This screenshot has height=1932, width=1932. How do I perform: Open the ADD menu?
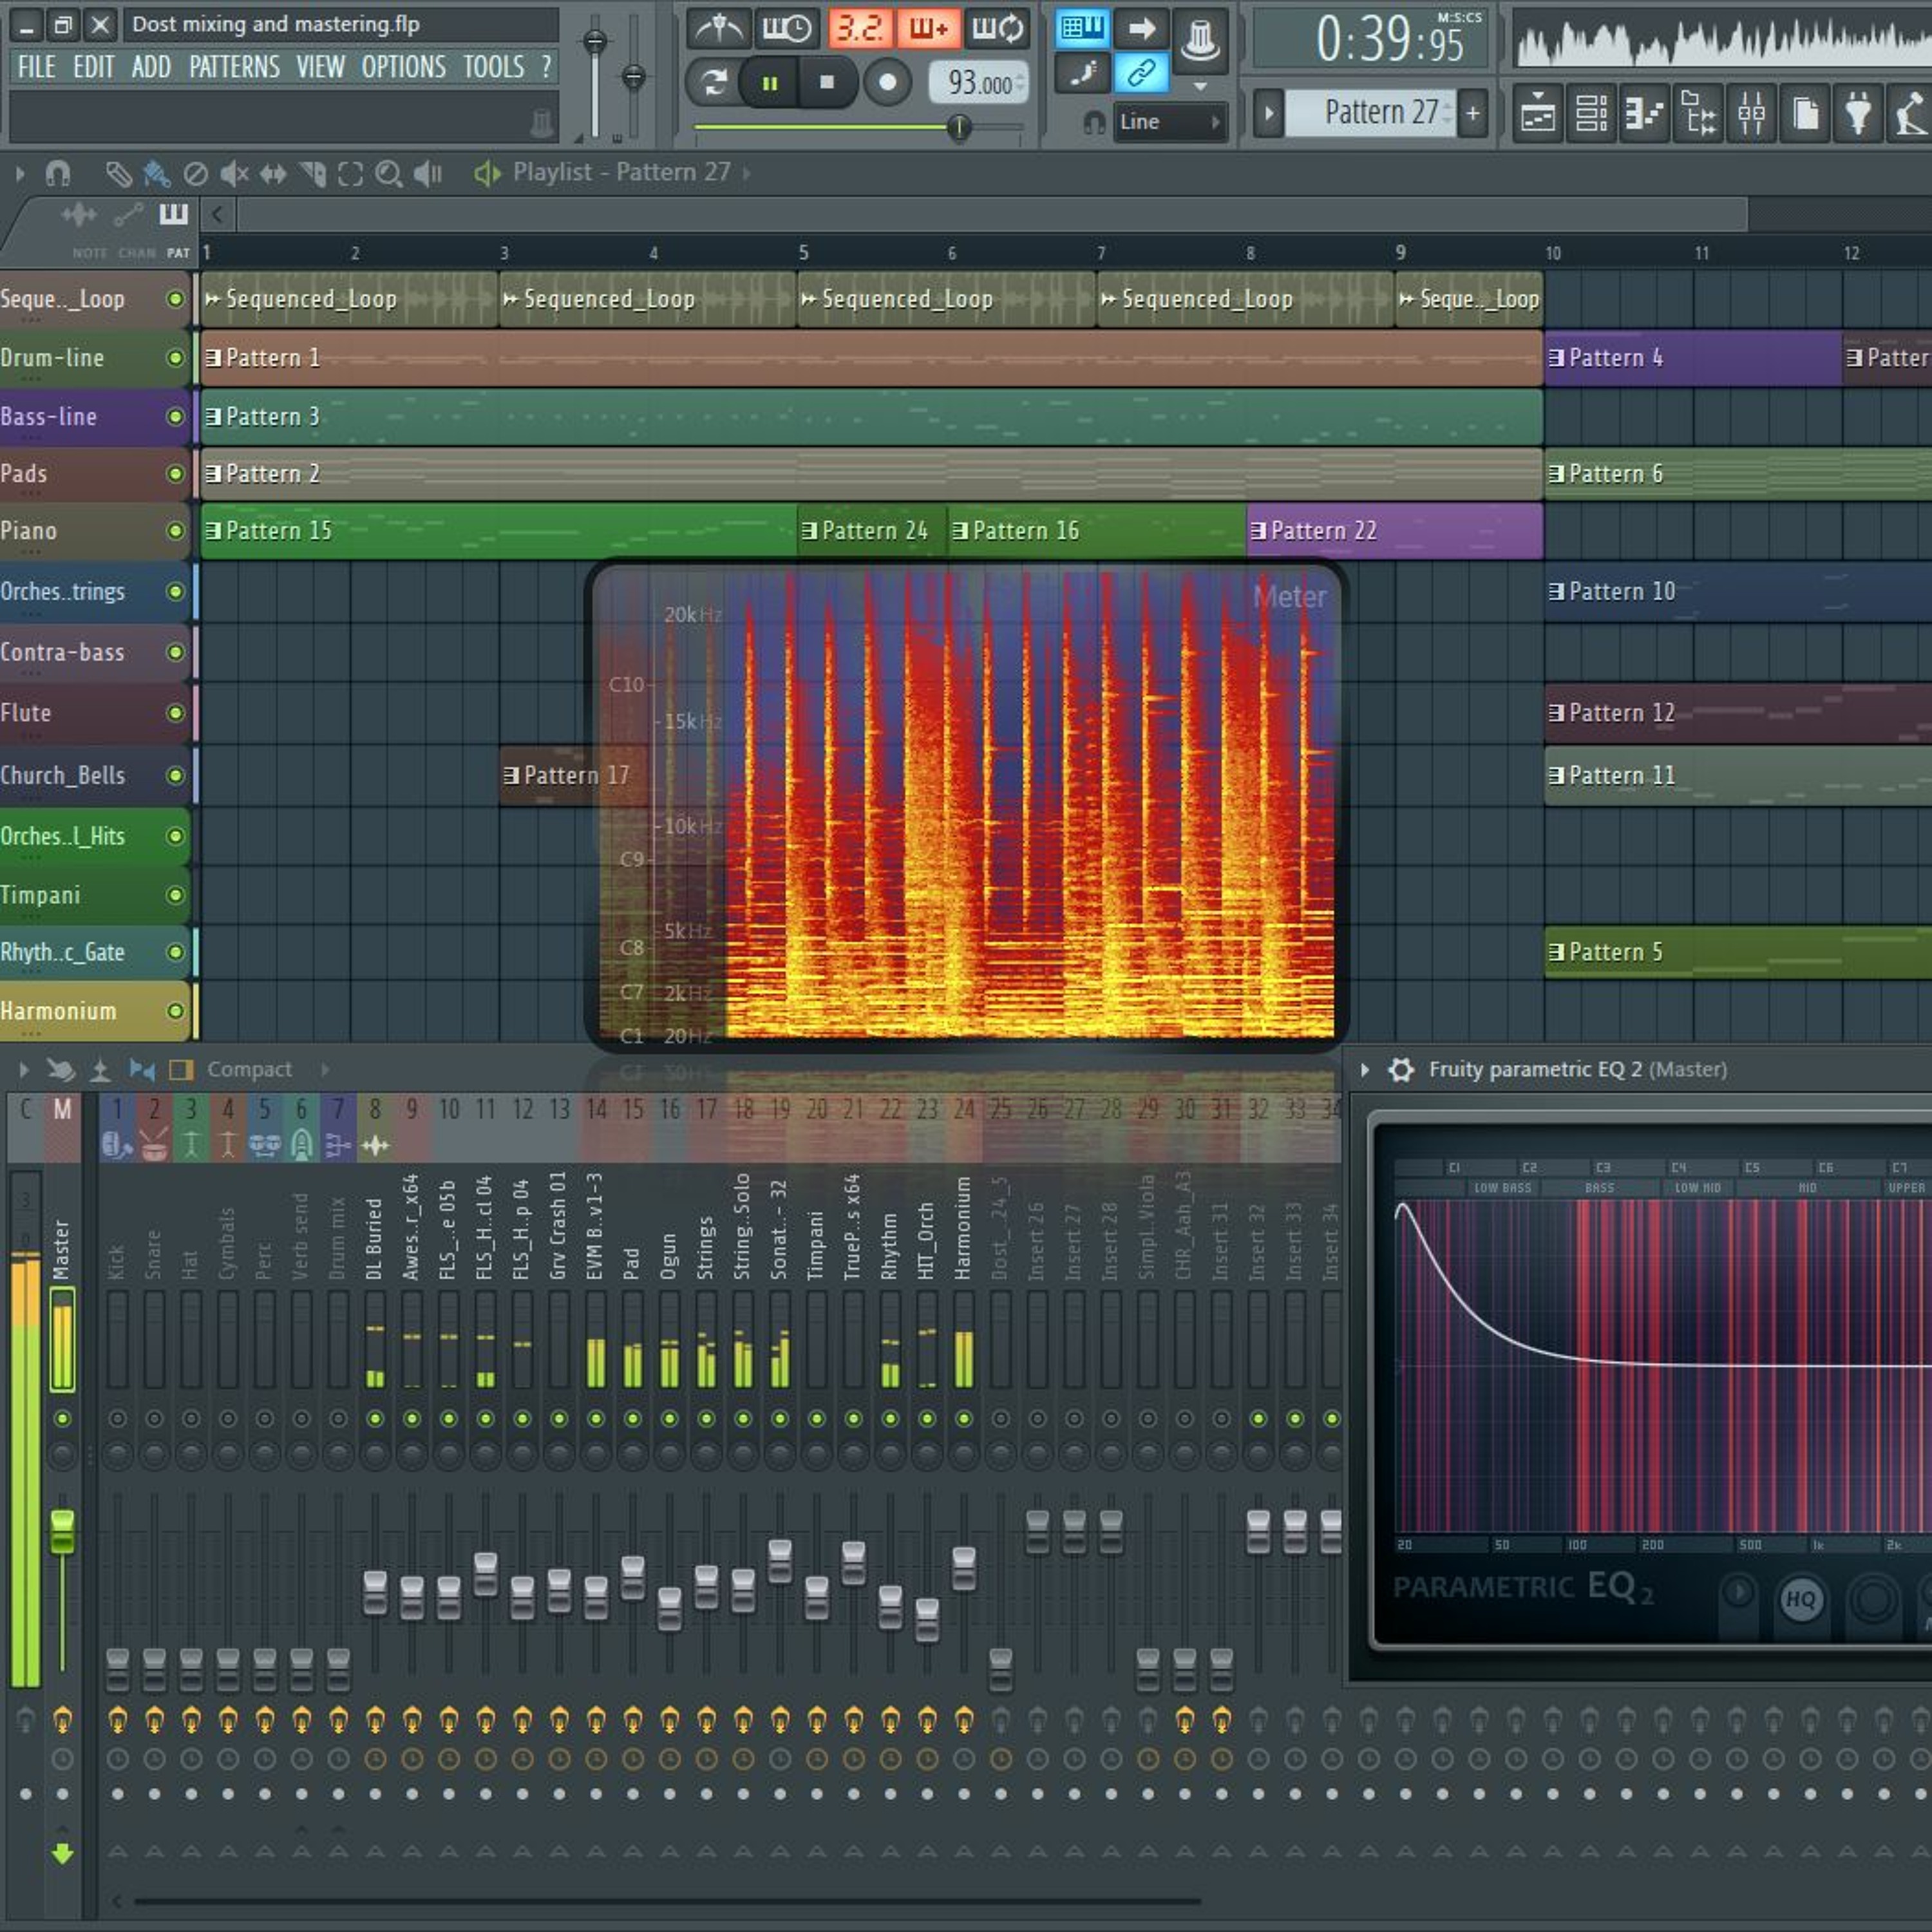(151, 67)
